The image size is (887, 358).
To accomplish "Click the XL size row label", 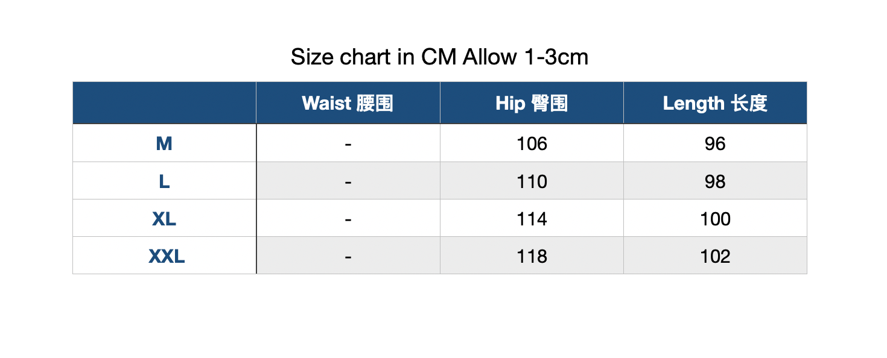I will coord(164,218).
